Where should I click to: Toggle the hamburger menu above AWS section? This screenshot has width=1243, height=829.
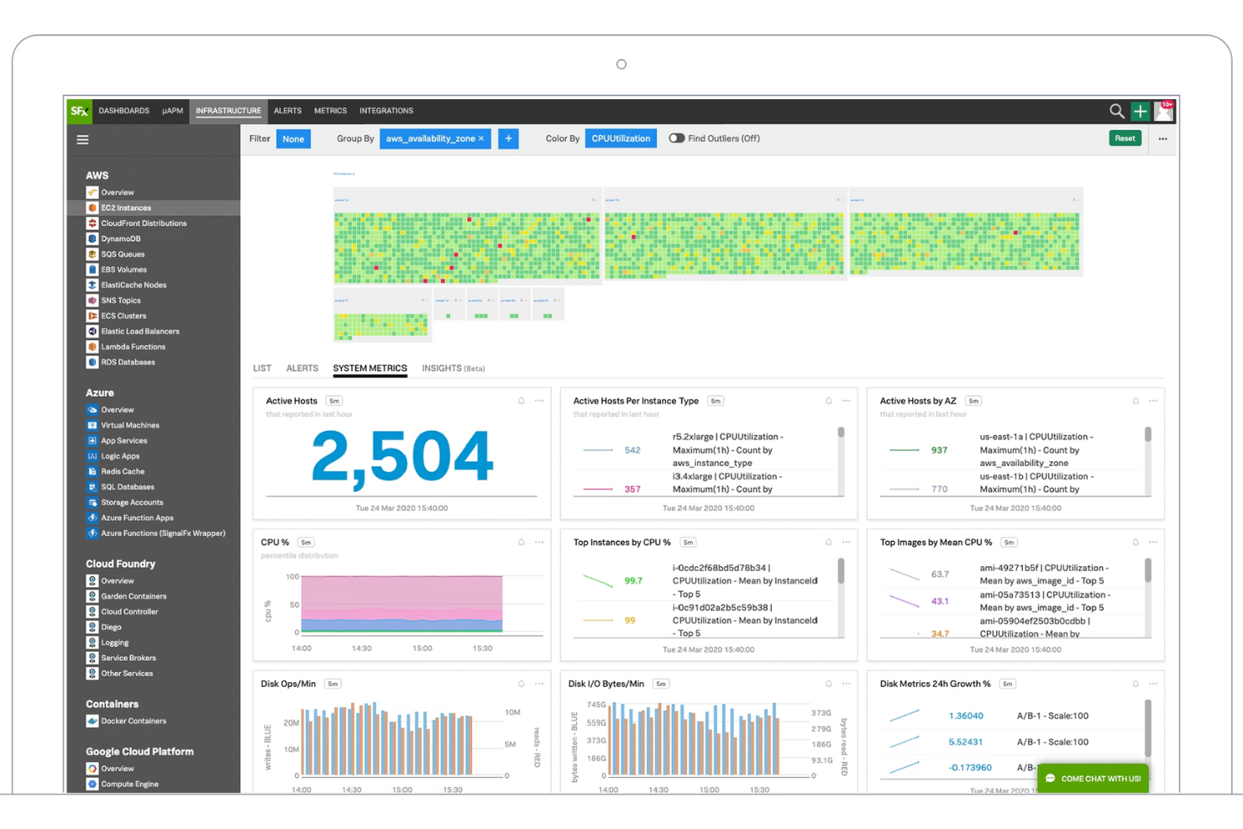82,139
